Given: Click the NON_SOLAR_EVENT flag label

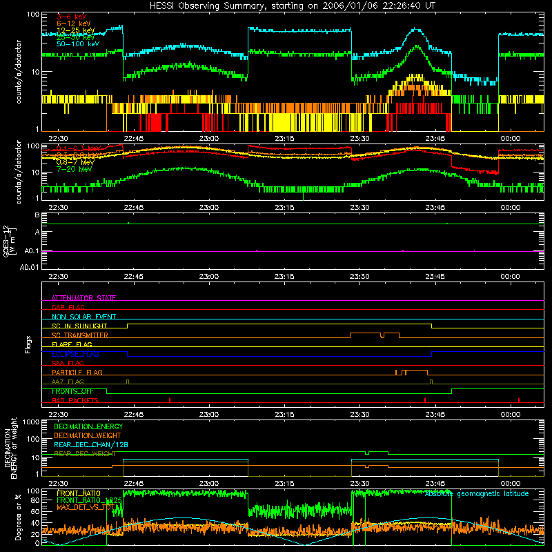Looking at the screenshot, I should click(83, 317).
